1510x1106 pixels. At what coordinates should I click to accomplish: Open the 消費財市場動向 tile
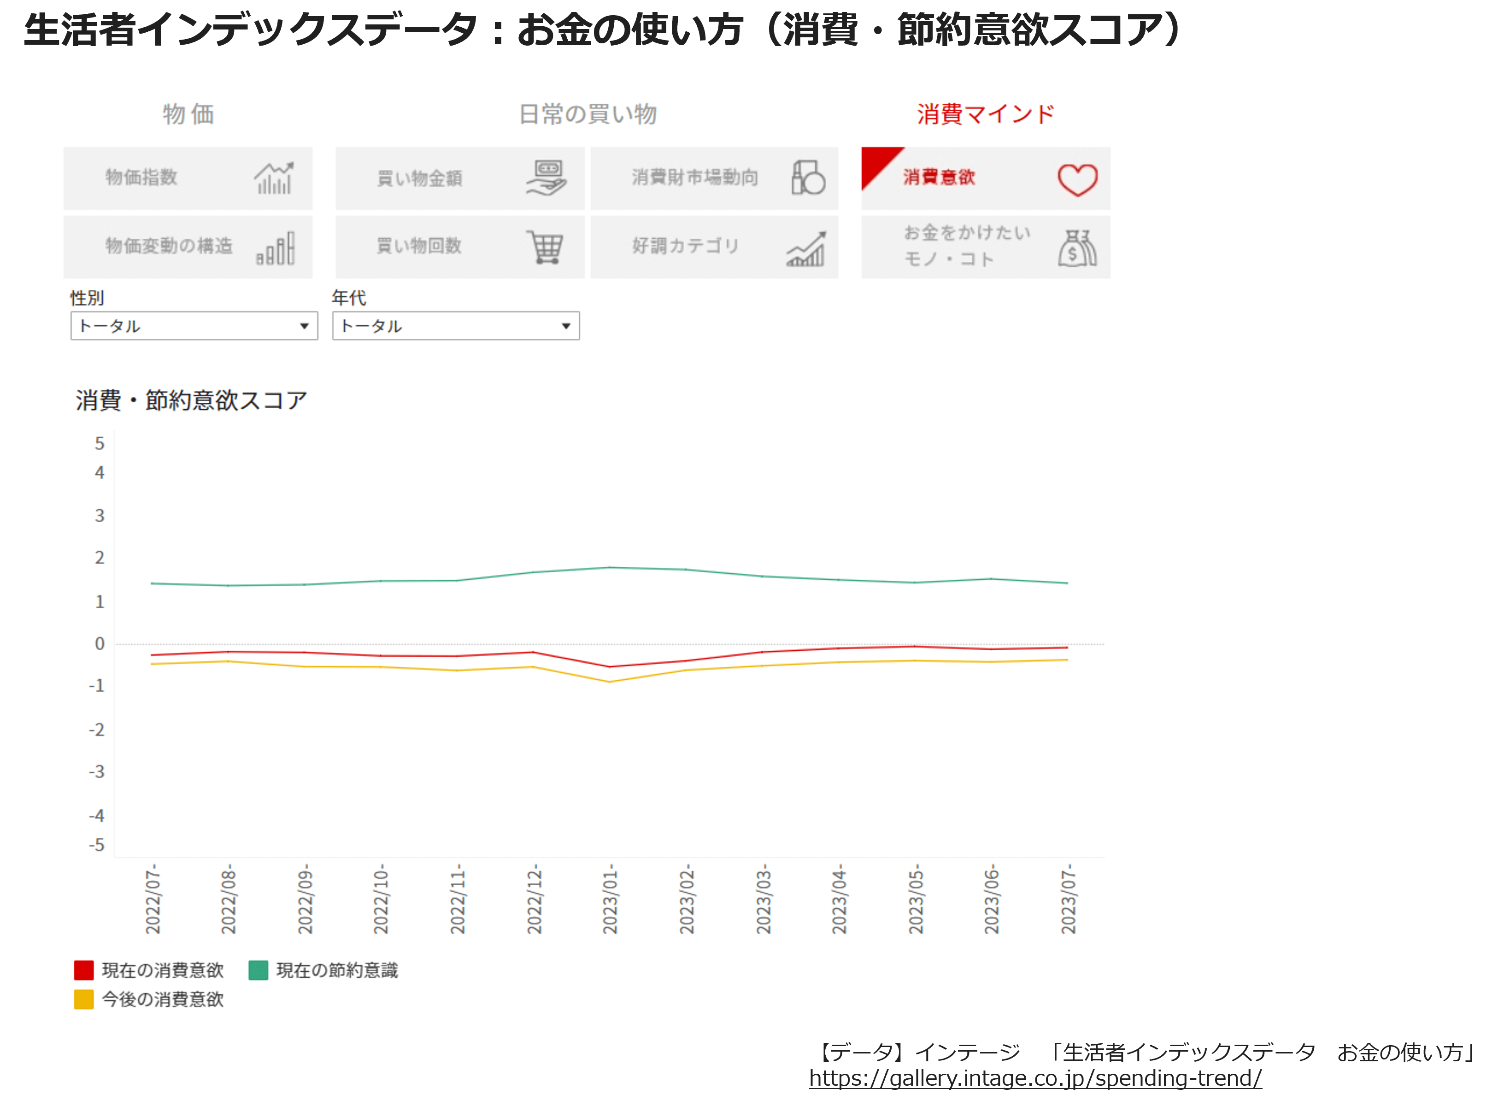tap(714, 178)
